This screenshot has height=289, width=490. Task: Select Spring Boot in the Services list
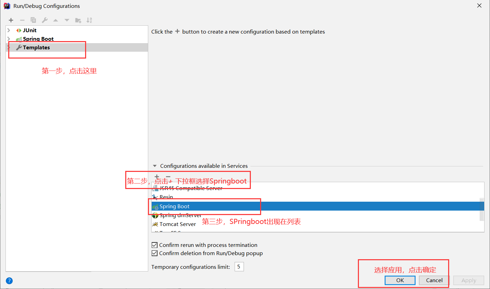pos(318,206)
